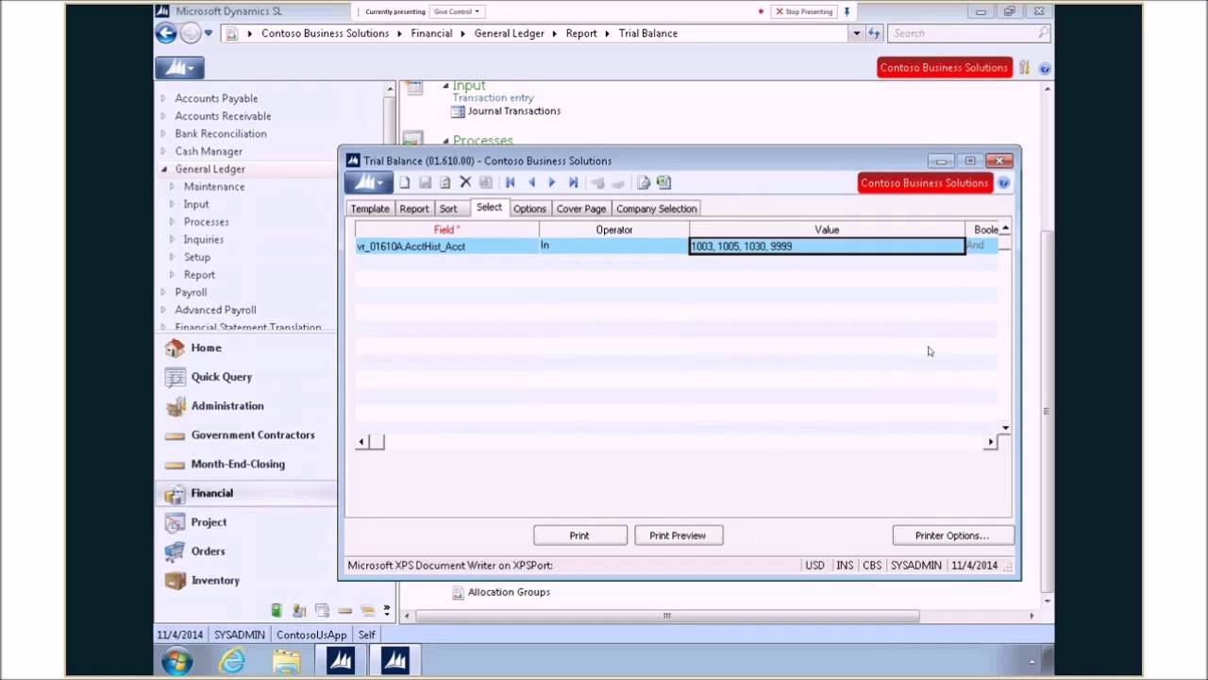Image resolution: width=1208 pixels, height=680 pixels.
Task: Switch to the Report tab
Action: click(x=413, y=209)
